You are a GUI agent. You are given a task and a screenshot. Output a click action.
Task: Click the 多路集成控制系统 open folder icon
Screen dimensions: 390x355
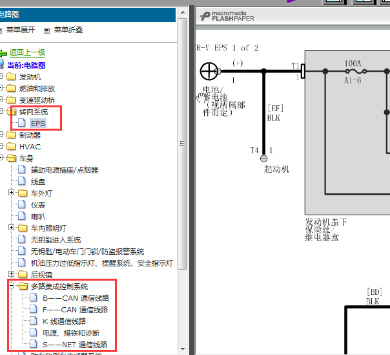[23, 286]
